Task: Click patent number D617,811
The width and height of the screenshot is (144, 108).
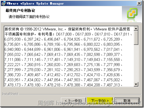Action: pyautogui.click(x=122, y=34)
